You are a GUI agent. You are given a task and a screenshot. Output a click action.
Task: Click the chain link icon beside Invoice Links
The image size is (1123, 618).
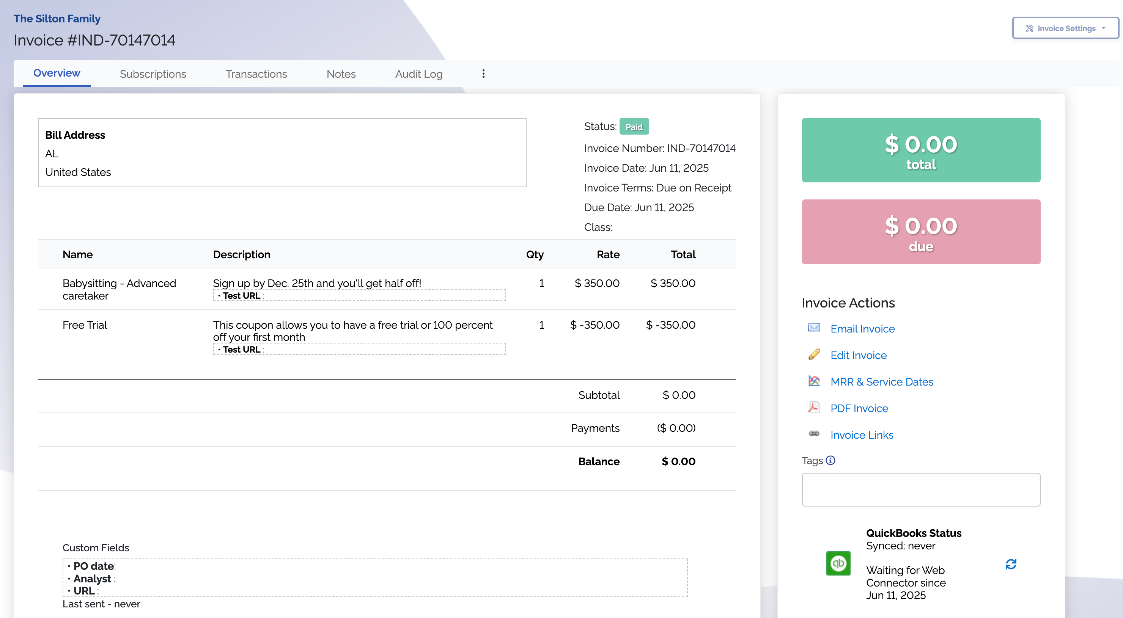(814, 434)
